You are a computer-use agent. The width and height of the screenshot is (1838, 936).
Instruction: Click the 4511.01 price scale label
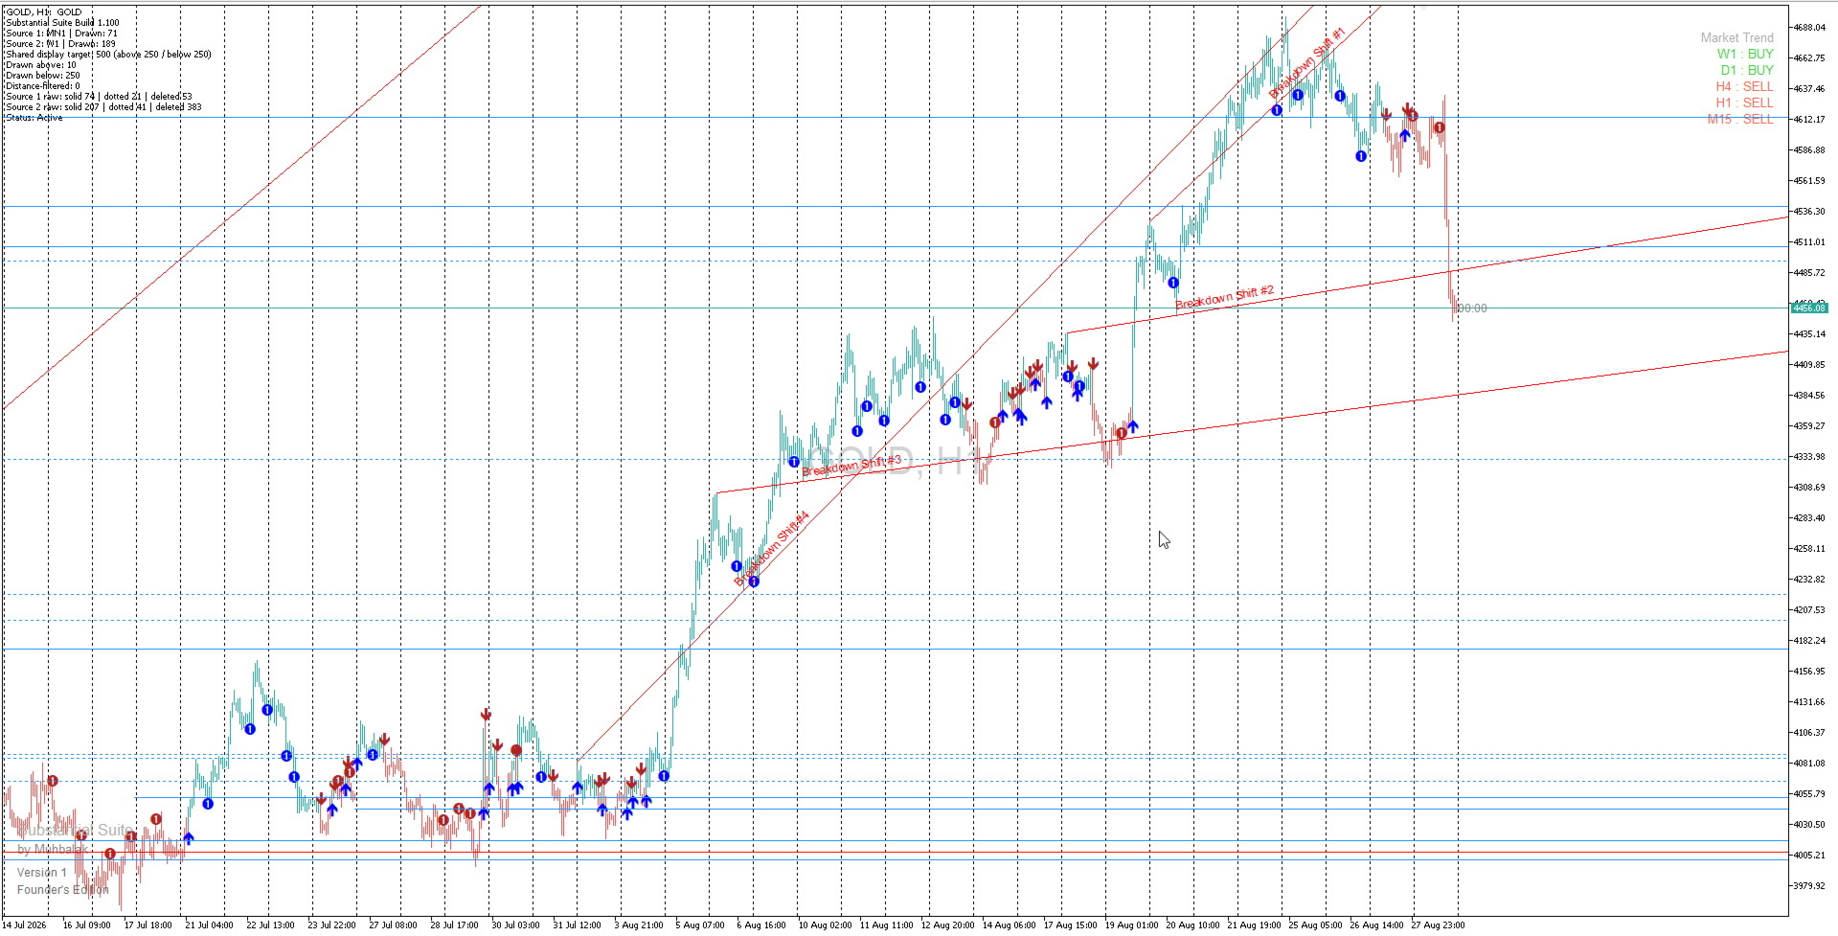point(1809,242)
